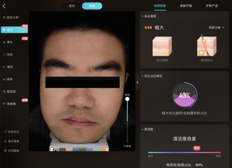The image size is (232, 168).
Task: Click the 43% pore ratio gauge
Action: pos(184,95)
